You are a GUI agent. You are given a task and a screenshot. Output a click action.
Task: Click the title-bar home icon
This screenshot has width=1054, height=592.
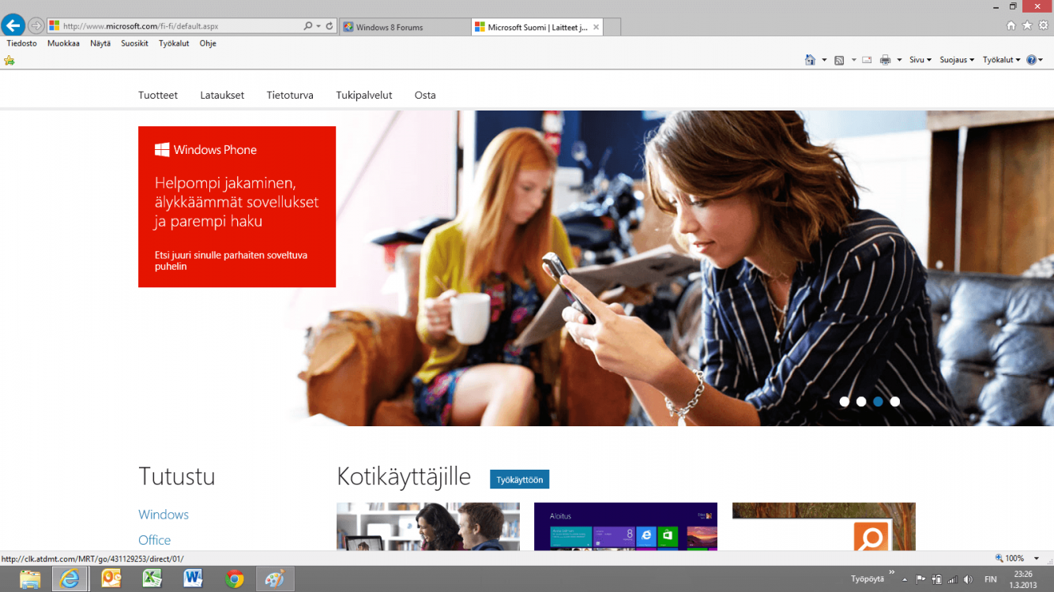click(x=1011, y=25)
